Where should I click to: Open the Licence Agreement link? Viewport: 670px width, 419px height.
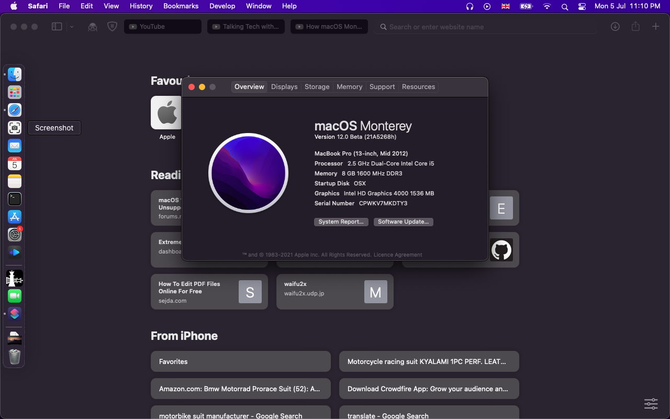pyautogui.click(x=398, y=255)
